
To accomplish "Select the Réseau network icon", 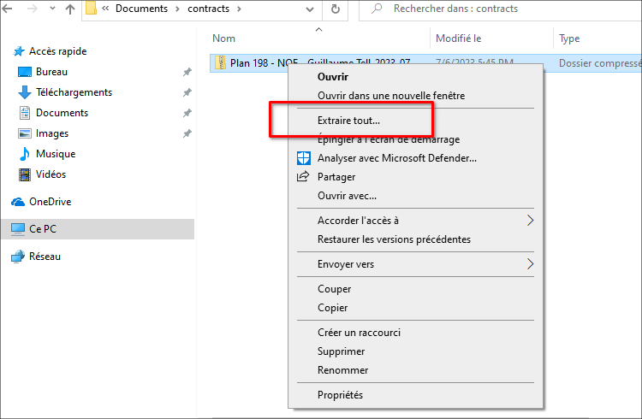I will pyautogui.click(x=18, y=257).
